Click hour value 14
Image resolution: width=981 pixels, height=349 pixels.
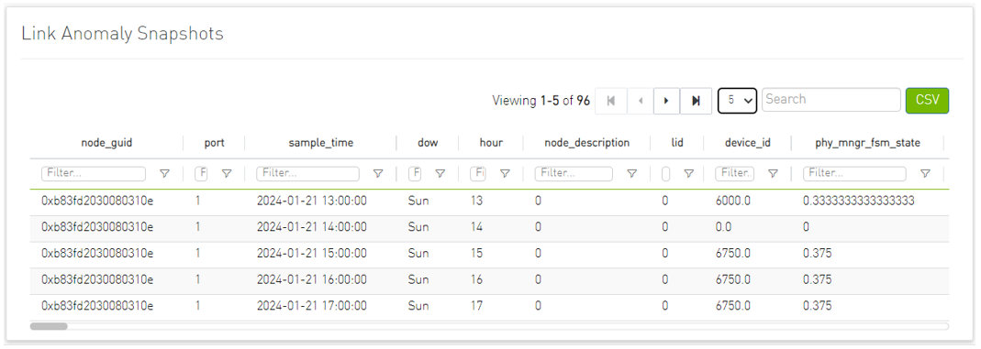tap(476, 227)
